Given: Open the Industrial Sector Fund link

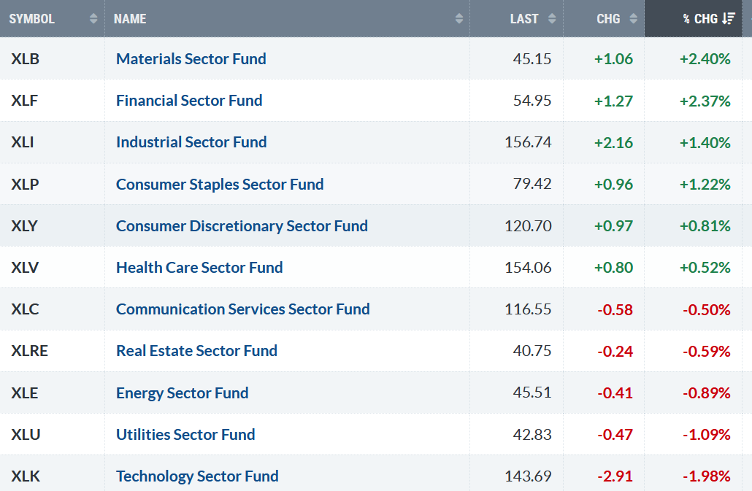Looking at the screenshot, I should 191,142.
